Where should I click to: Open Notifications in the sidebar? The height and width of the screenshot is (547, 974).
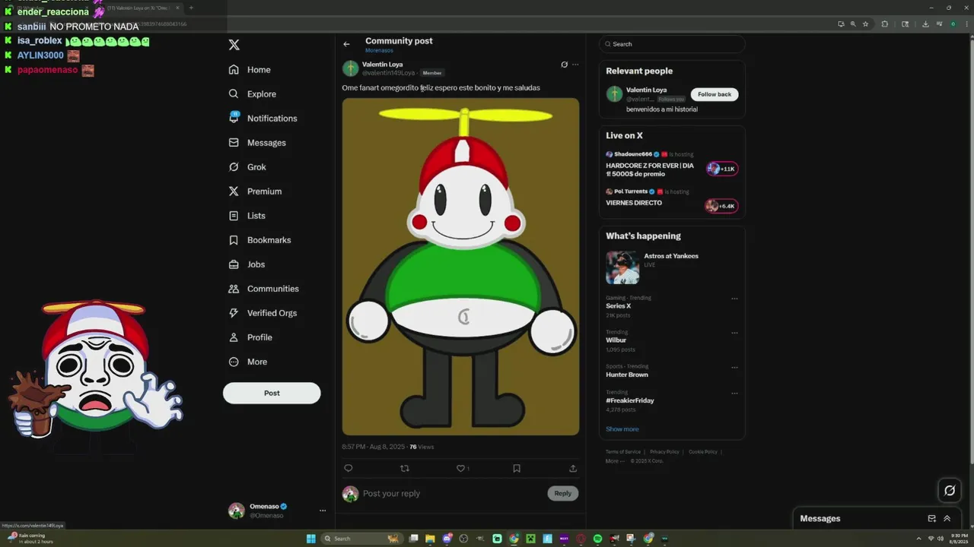[263, 119]
